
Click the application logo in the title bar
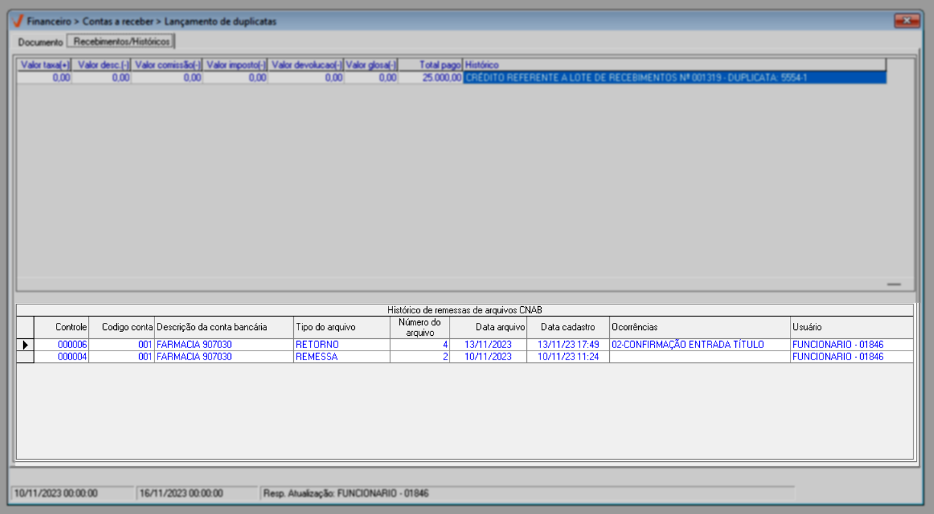tap(19, 21)
